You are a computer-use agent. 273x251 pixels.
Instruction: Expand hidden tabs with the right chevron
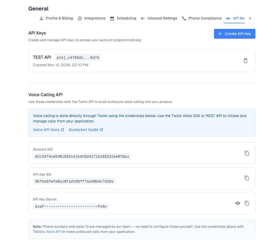pyautogui.click(x=250, y=18)
